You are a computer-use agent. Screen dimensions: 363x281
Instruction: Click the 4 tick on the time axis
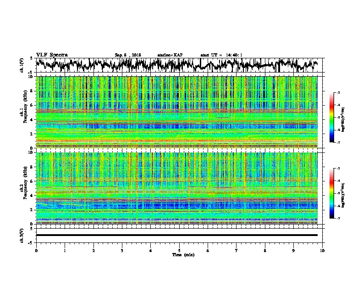point(151,251)
